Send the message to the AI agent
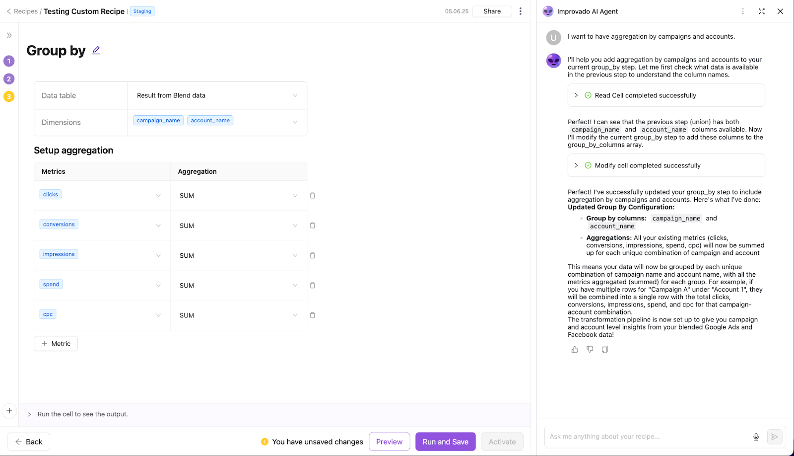 pyautogui.click(x=774, y=437)
